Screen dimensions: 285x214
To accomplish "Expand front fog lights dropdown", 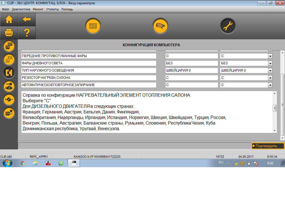I will click(270, 56).
